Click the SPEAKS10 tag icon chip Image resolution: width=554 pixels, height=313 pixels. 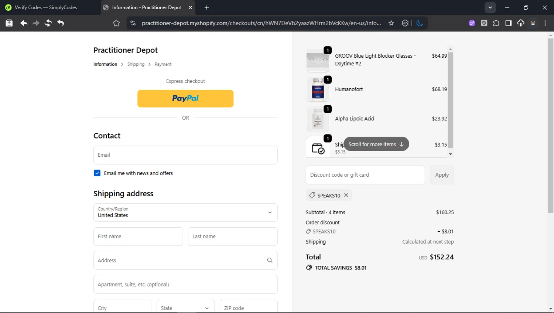tap(312, 195)
